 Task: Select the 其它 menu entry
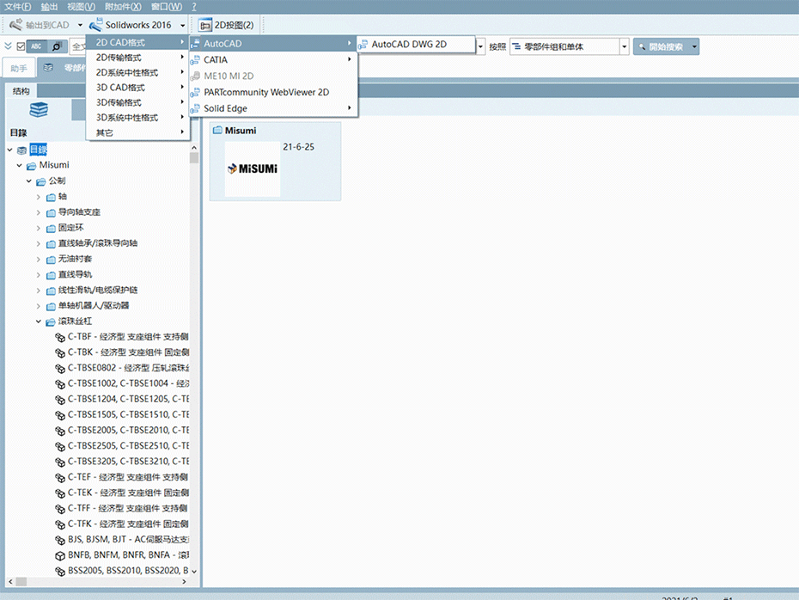[138, 132]
